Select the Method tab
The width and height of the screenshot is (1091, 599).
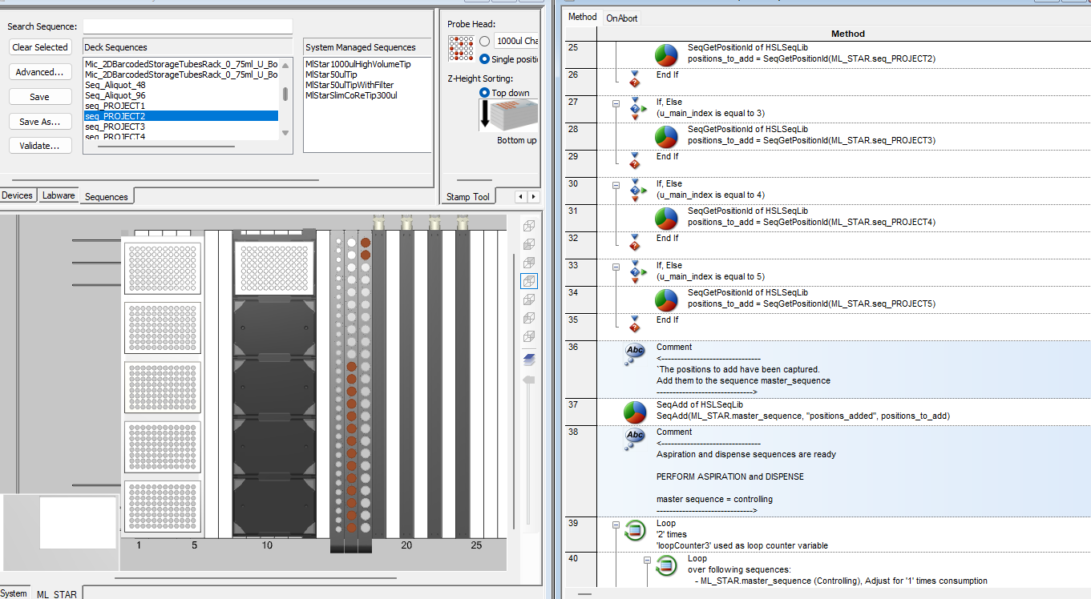[583, 17]
